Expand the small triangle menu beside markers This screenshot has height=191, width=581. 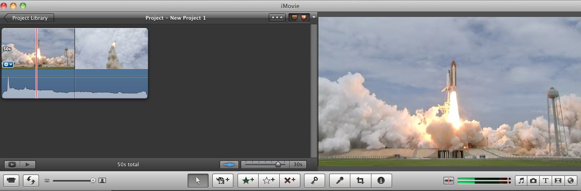314,17
